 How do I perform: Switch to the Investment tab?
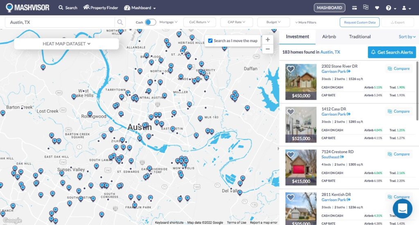[x=297, y=37]
